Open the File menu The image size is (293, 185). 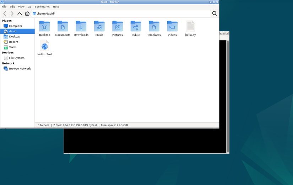tap(4, 6)
